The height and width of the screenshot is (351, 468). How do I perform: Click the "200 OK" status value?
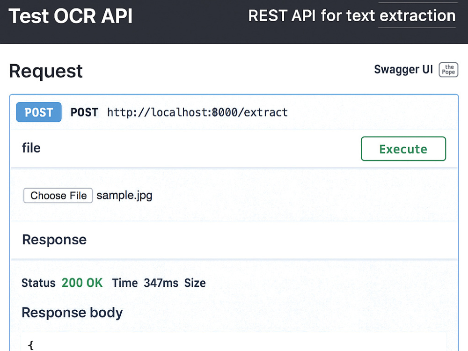[82, 283]
